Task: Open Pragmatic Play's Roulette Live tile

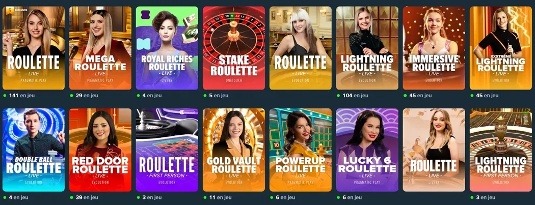Action: (x=34, y=48)
